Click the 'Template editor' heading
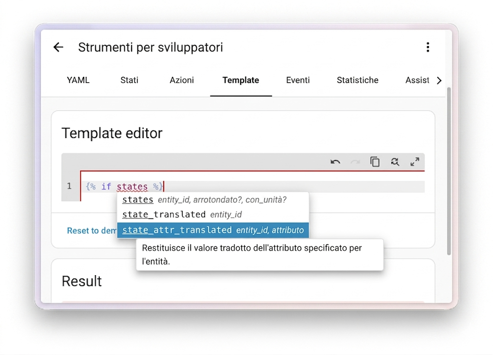The width and height of the screenshot is (493, 355). click(112, 133)
